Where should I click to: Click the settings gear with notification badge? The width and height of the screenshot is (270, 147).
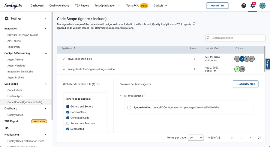click(x=253, y=6)
